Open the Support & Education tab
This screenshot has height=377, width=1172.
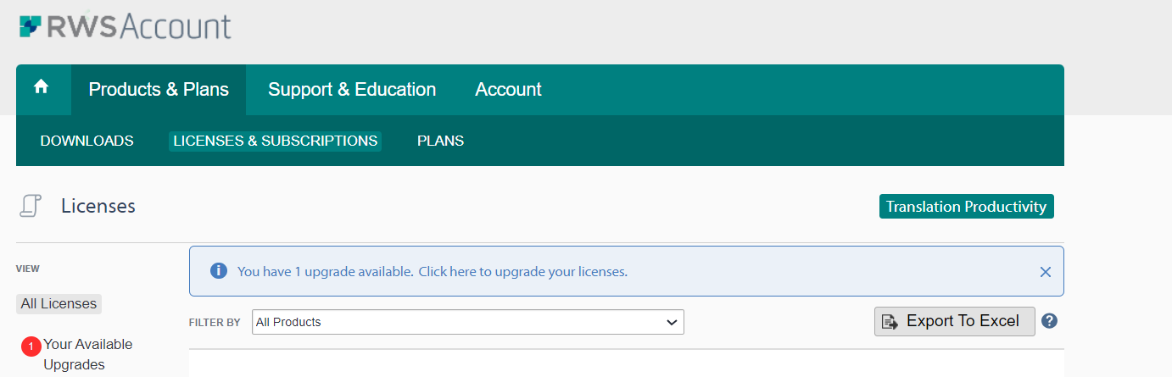(352, 90)
